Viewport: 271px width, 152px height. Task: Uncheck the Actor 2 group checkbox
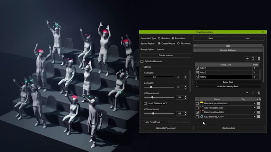197,72
